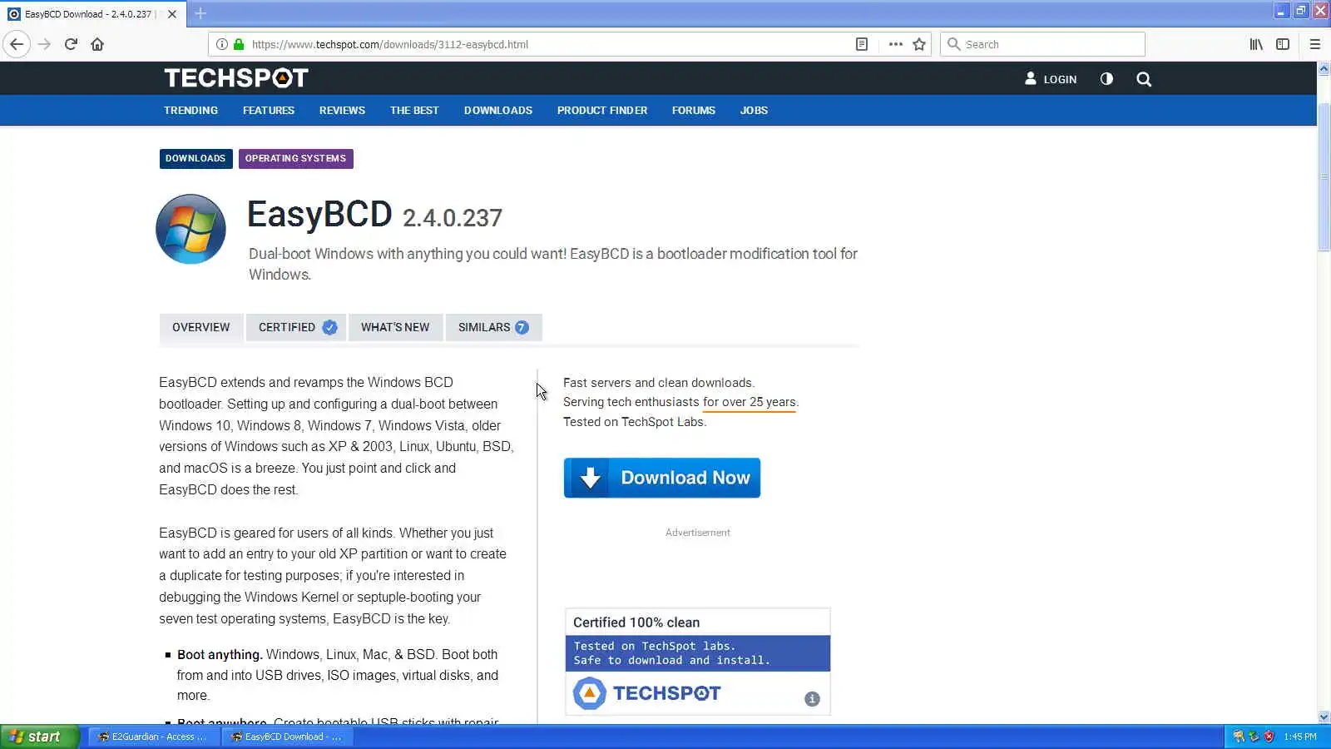The height and width of the screenshot is (749, 1331).
Task: Select the OVERVIEW tab
Action: point(200,327)
